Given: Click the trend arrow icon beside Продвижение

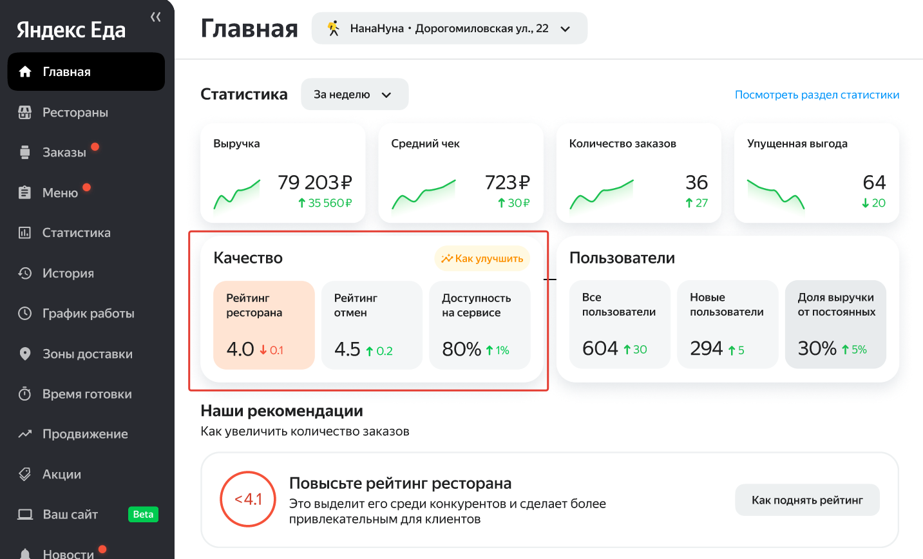Looking at the screenshot, I should pos(25,434).
